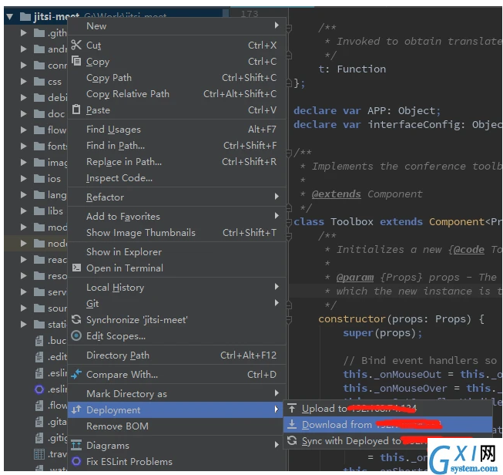Image resolution: width=503 pixels, height=475 pixels.
Task: Click the Edit Scopes circle icon
Action: 76,335
